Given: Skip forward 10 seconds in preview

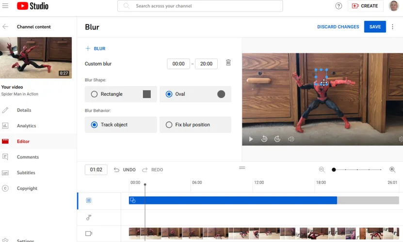Looking at the screenshot, I should pyautogui.click(x=277, y=139).
